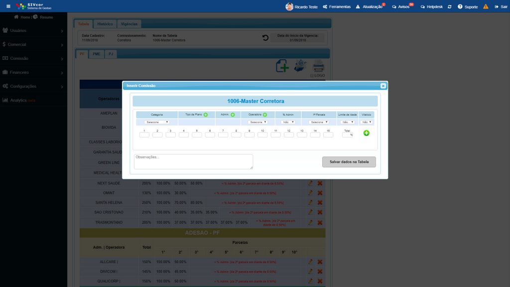Click the undo arrow beside vigência date
Image resolution: width=510 pixels, height=287 pixels.
(265, 38)
